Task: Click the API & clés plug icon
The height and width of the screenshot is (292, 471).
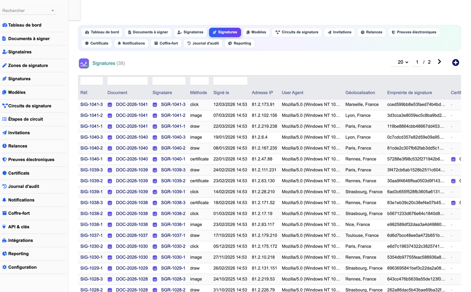Action: click(5, 227)
